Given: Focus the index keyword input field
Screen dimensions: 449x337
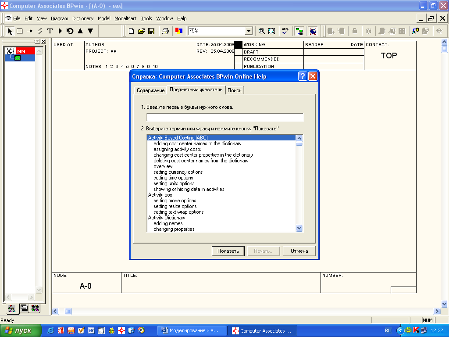Looking at the screenshot, I should pos(225,117).
